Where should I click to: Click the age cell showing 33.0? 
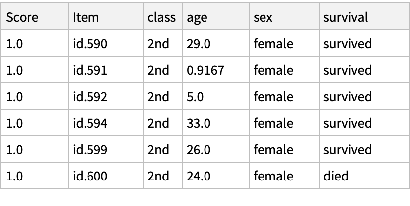(x=199, y=123)
